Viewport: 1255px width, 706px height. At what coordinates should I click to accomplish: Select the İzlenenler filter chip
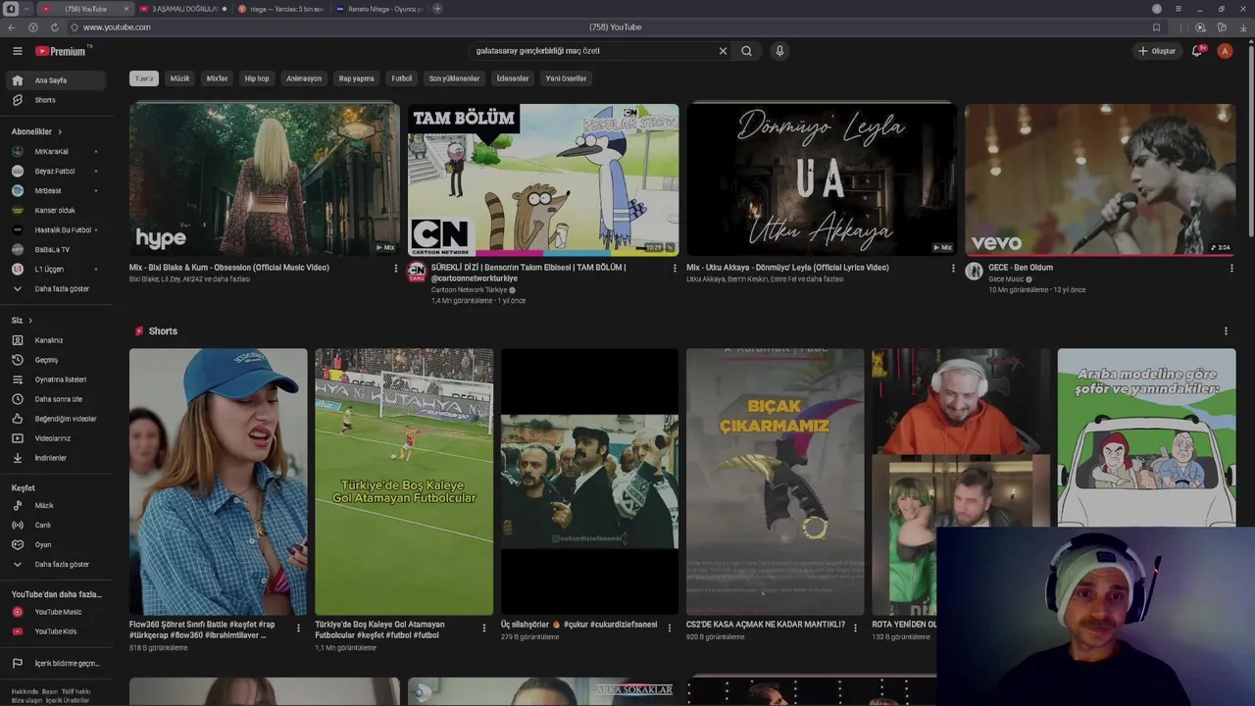click(x=513, y=78)
